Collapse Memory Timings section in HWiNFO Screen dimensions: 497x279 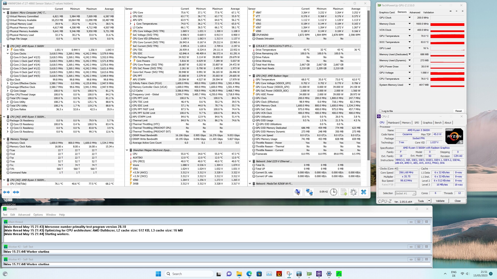4,139
